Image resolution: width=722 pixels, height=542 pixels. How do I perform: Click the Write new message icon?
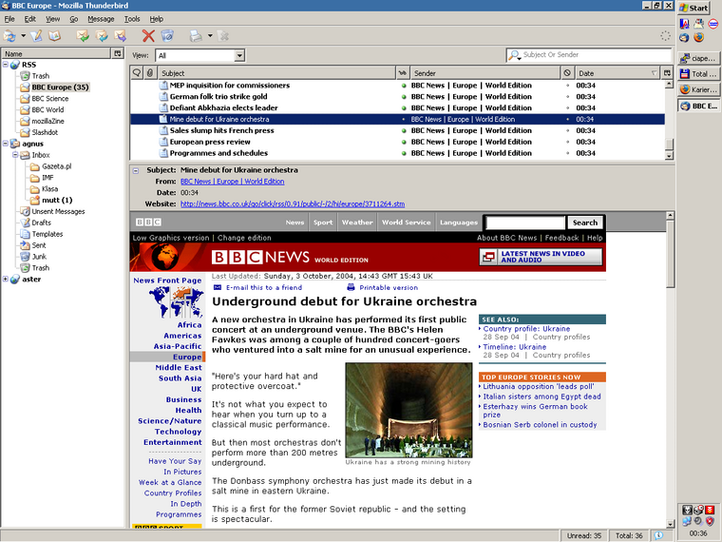(x=36, y=35)
